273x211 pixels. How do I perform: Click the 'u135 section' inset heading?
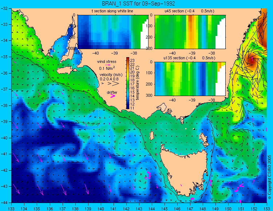[x=189, y=58]
